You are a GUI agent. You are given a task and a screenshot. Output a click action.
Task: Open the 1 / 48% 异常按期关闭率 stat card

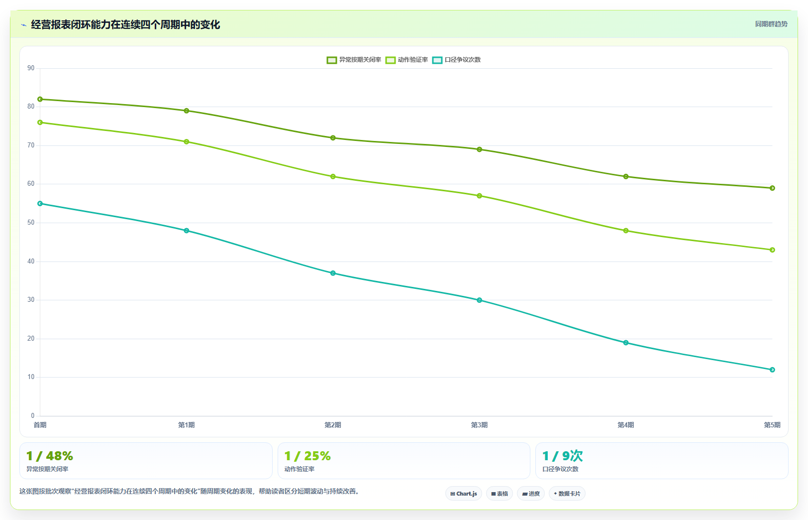point(146,461)
